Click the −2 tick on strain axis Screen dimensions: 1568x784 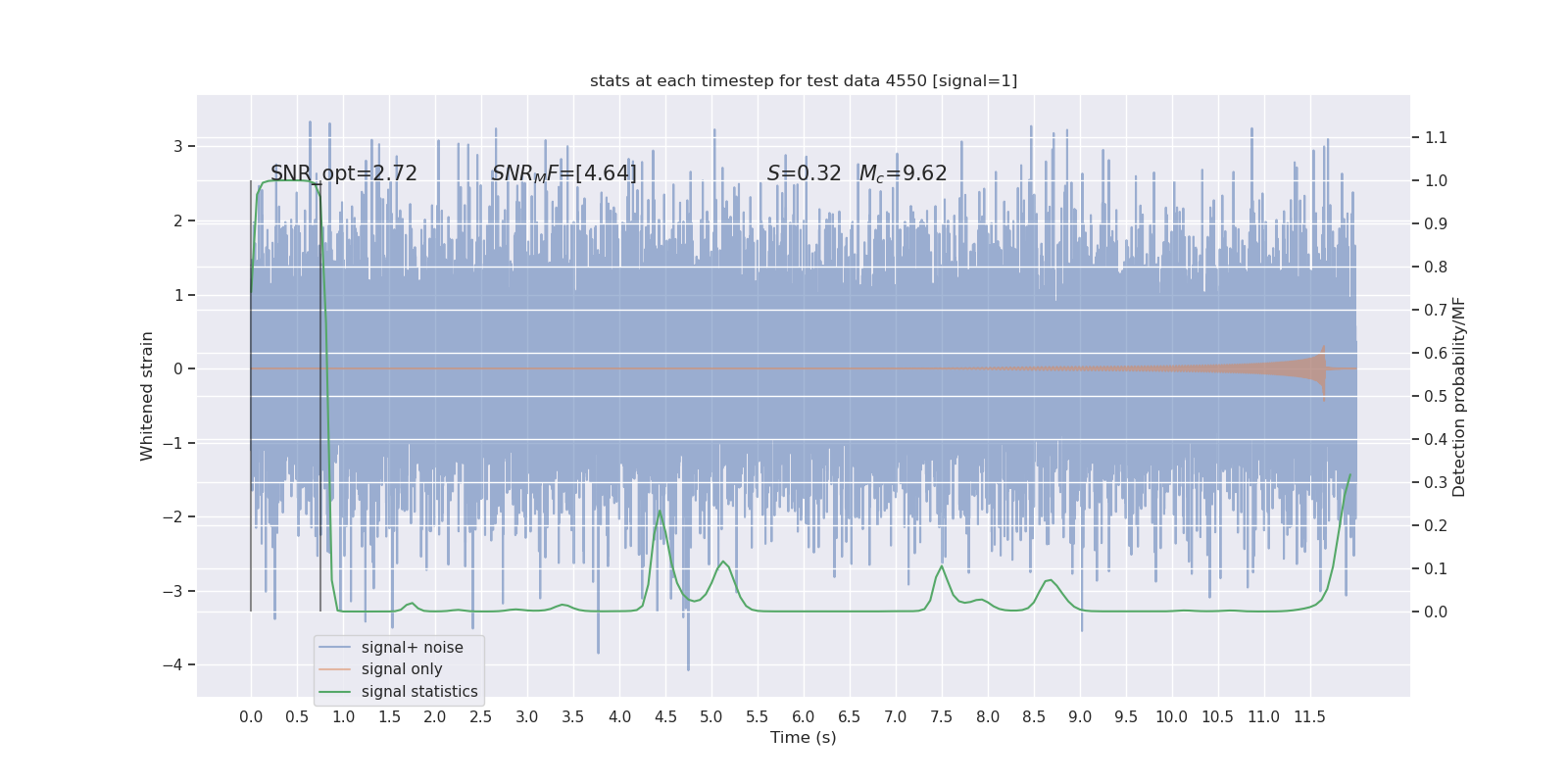172,516
